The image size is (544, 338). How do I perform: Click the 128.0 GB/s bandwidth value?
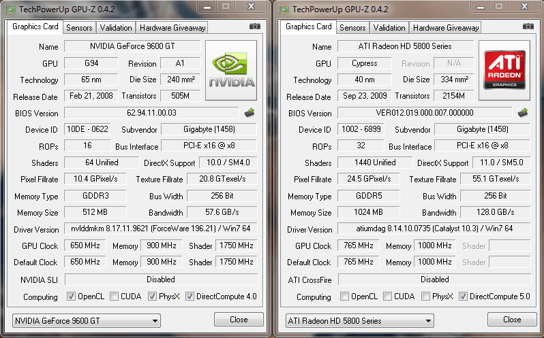(x=496, y=212)
